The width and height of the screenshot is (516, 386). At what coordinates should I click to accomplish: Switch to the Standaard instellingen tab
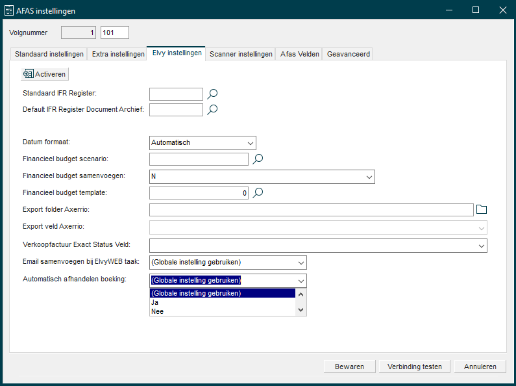[x=49, y=55]
